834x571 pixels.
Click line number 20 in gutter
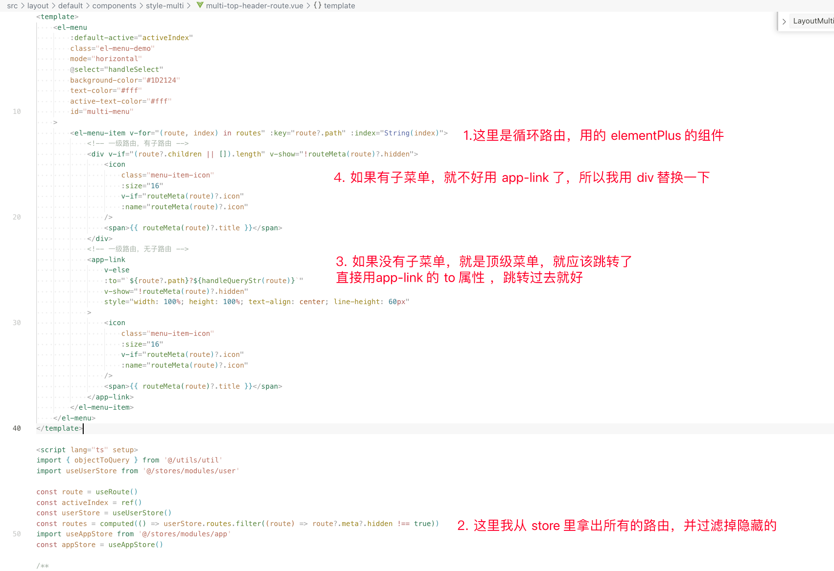coord(17,217)
